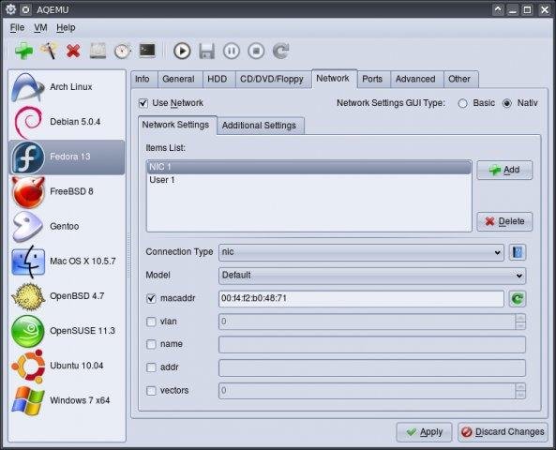Start the VM with the play button

tap(182, 51)
